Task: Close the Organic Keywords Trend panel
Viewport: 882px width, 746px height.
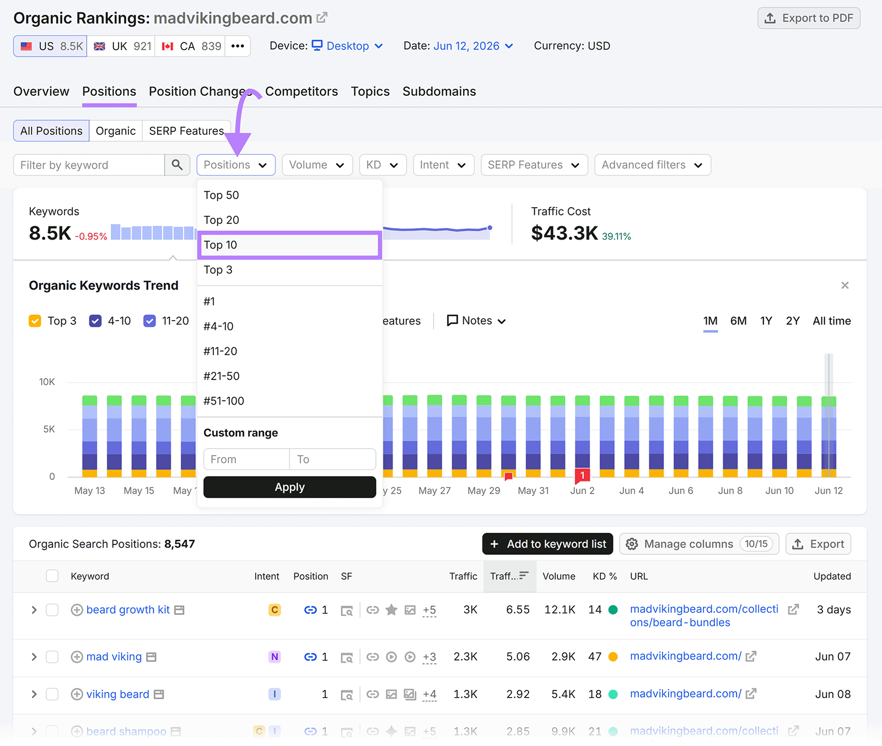Action: 845,285
